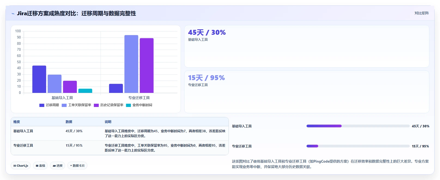
Task: Toggle the 历史记录保留率 legend entry
Action: (x=108, y=105)
